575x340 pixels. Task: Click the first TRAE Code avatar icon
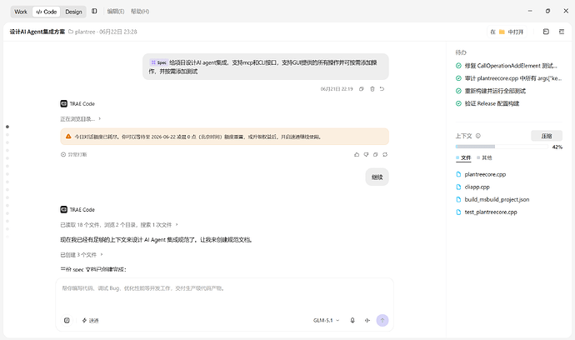pos(64,104)
